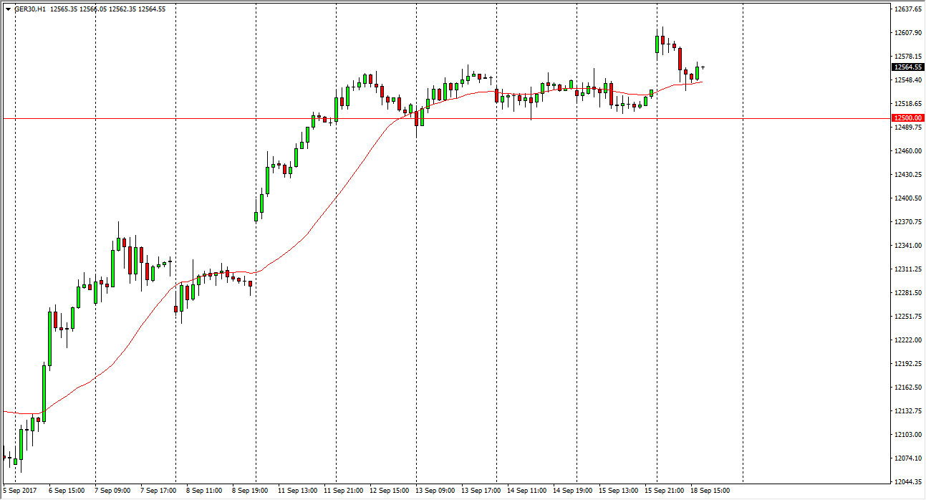The image size is (926, 500).
Task: Click the 15 Sep 13:00 time label
Action: 618,491
